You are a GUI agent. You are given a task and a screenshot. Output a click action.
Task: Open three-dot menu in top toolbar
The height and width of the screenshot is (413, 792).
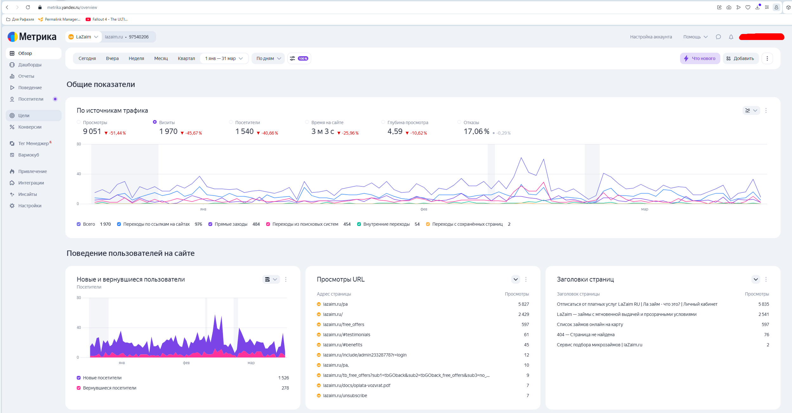click(x=767, y=58)
